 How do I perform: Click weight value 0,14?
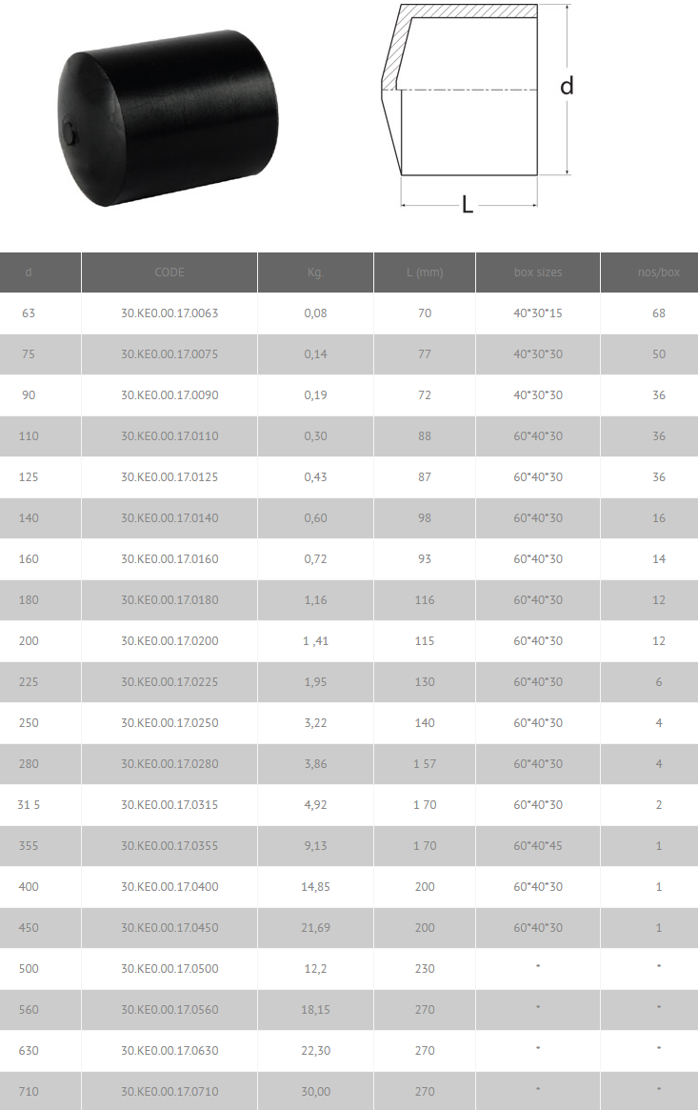pos(315,353)
